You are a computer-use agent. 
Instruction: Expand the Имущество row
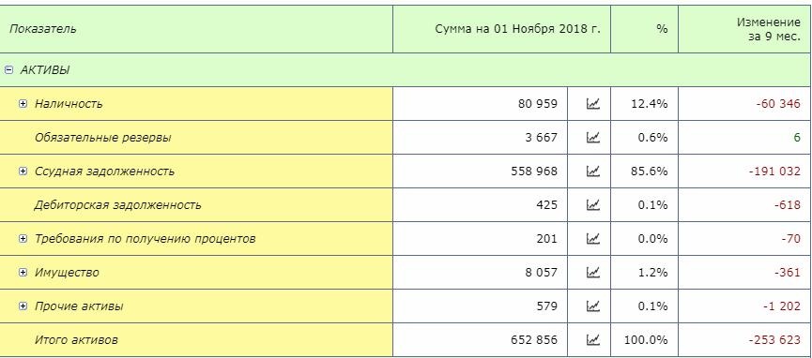pos(23,273)
